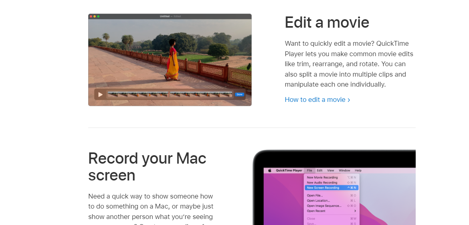Open the File menu in the Mac menu bar
469x225 pixels.
(x=309, y=170)
